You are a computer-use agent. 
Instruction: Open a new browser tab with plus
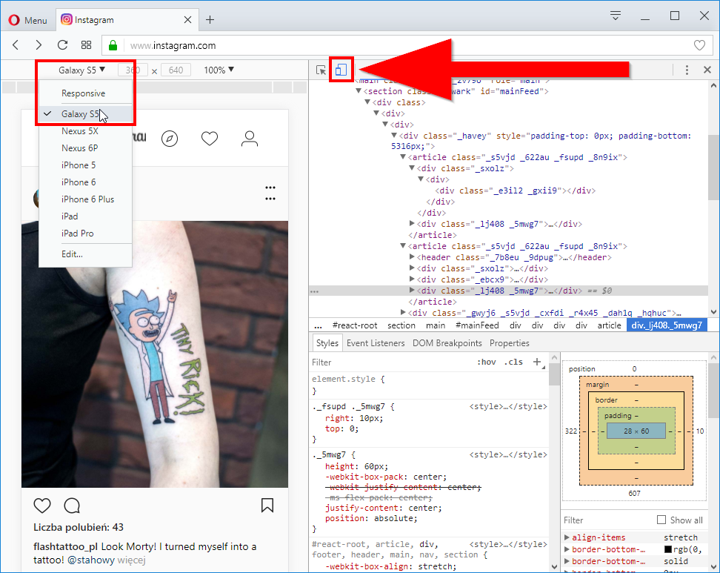point(210,20)
